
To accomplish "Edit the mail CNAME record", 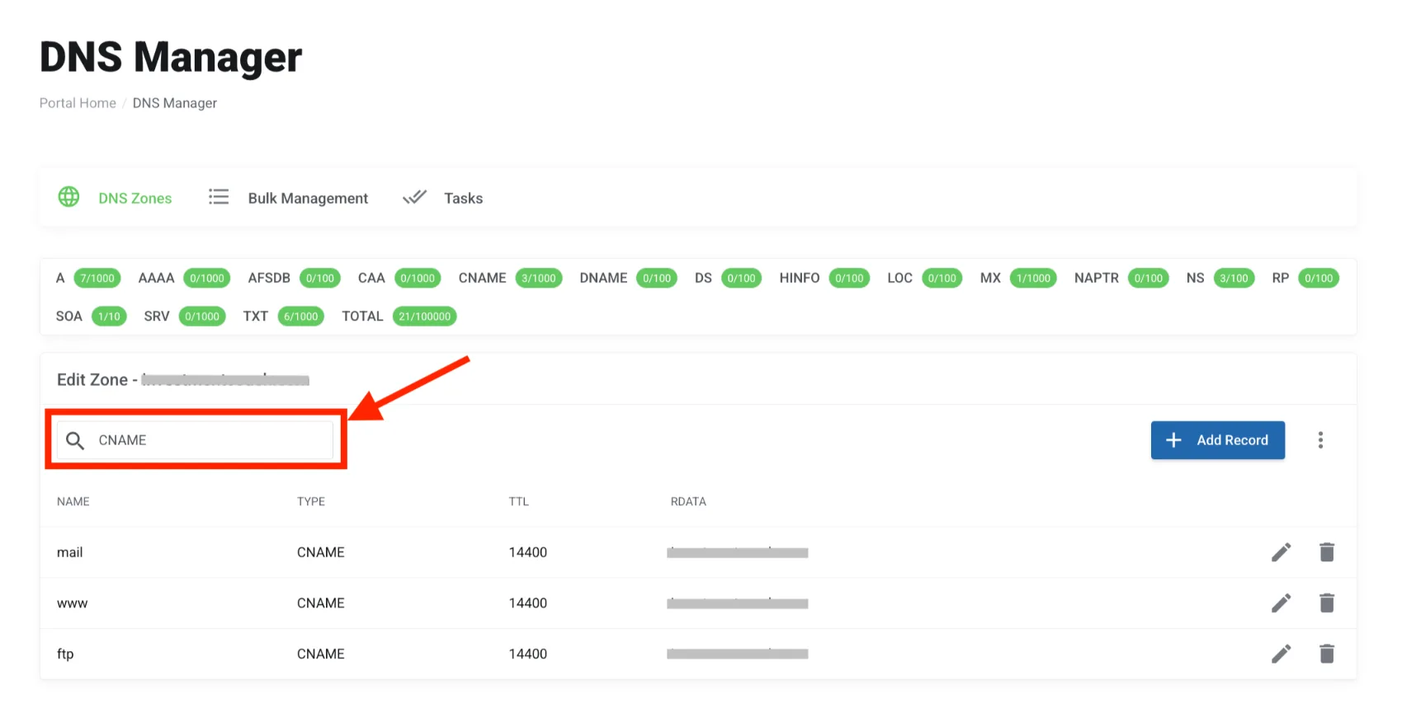I will point(1281,552).
